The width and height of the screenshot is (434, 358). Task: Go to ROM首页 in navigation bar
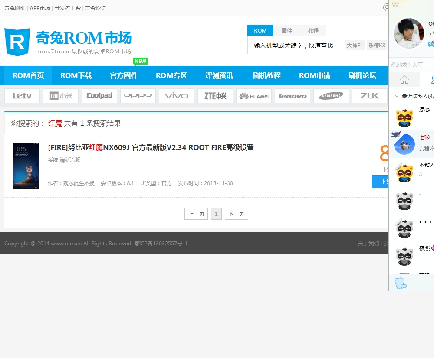pyautogui.click(x=28, y=75)
